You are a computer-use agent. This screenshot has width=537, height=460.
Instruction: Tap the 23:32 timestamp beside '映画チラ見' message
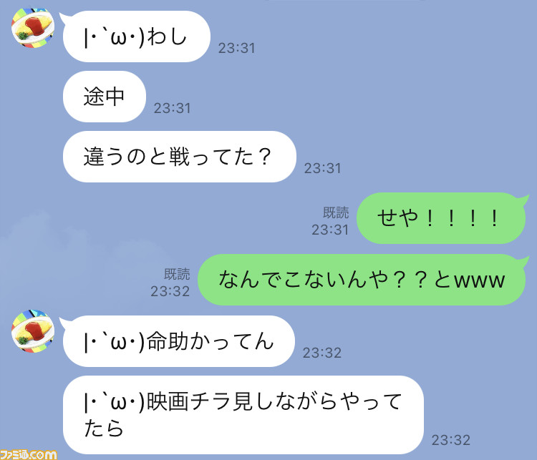[x=450, y=440]
